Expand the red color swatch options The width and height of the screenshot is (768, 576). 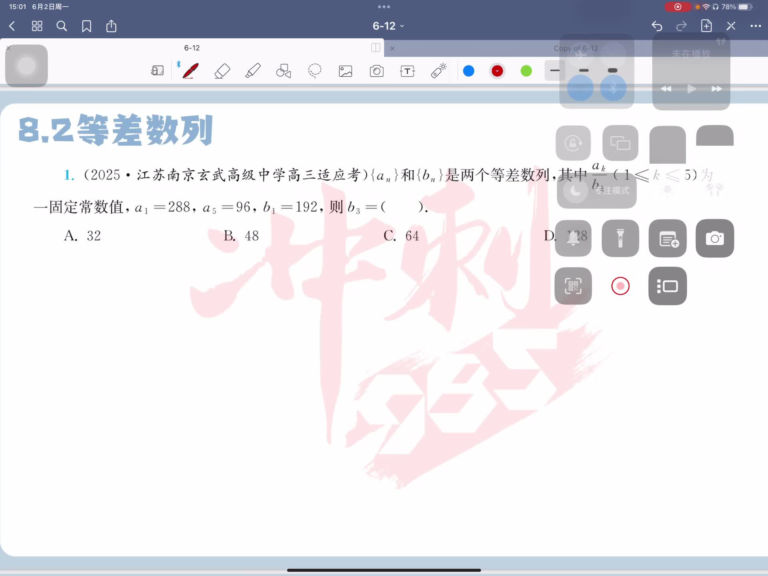coord(497,71)
